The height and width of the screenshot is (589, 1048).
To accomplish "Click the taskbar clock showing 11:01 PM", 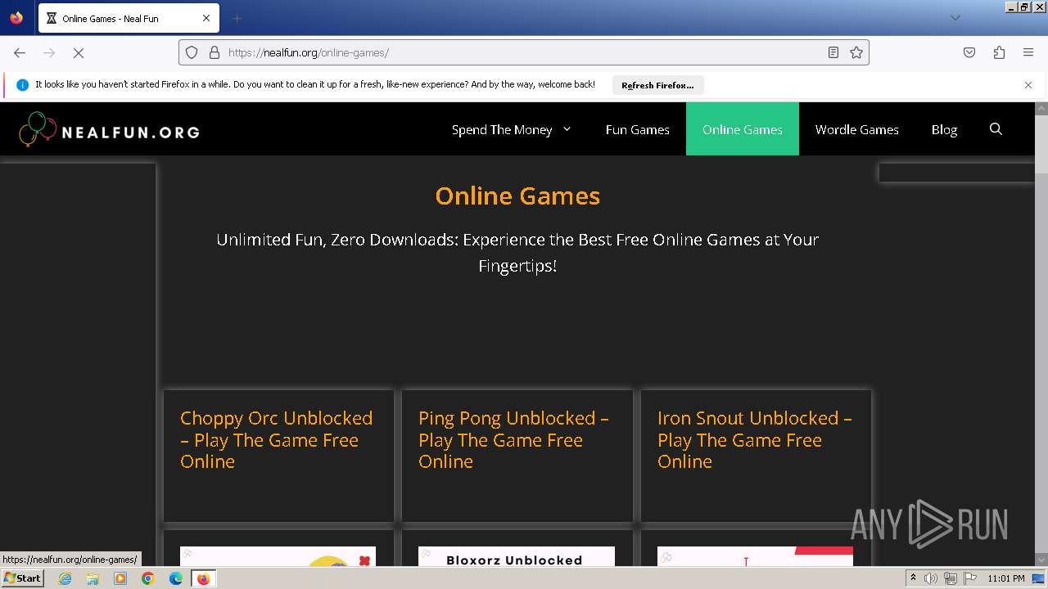I will point(1006,578).
